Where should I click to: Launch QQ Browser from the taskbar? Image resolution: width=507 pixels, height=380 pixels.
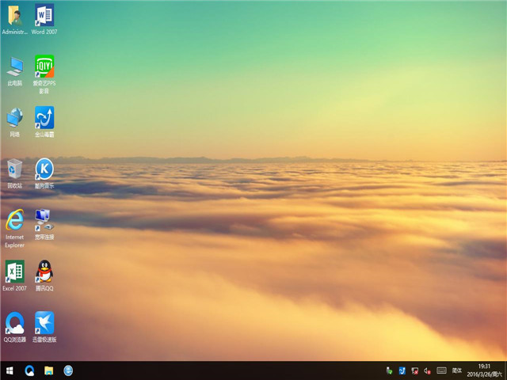(29, 370)
